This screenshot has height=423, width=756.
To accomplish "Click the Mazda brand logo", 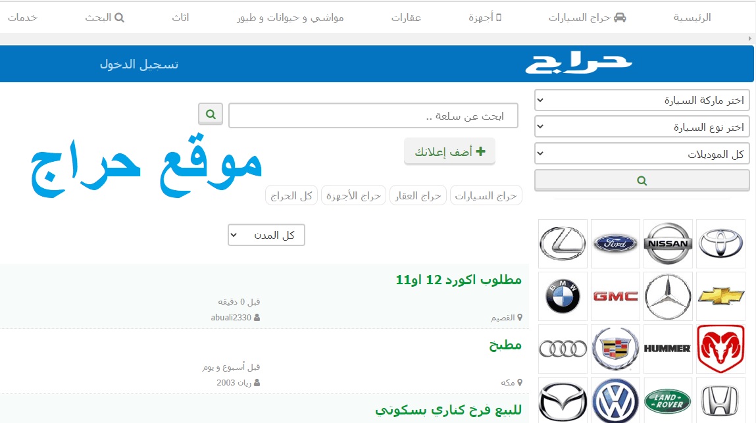I will tap(563, 401).
